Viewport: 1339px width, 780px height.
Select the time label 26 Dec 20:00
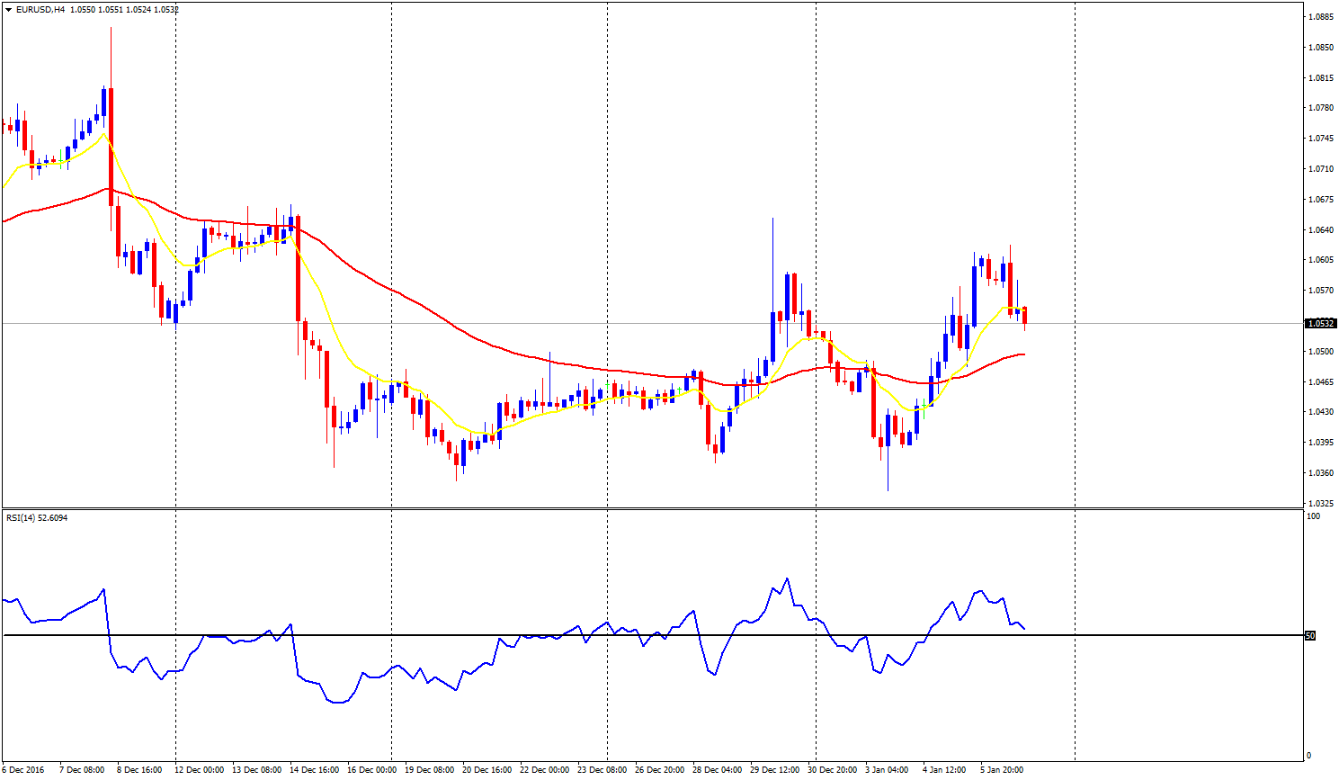660,770
